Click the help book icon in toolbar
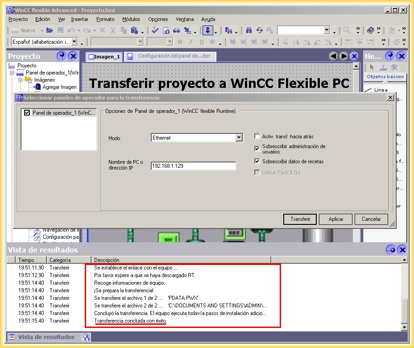Image resolution: width=414 pixels, height=348 pixels. tap(371, 30)
